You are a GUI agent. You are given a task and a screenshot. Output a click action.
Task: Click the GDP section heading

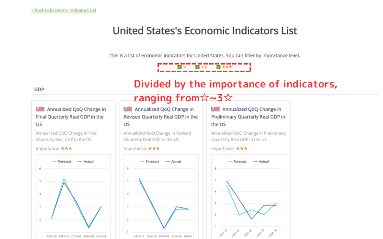40,89
